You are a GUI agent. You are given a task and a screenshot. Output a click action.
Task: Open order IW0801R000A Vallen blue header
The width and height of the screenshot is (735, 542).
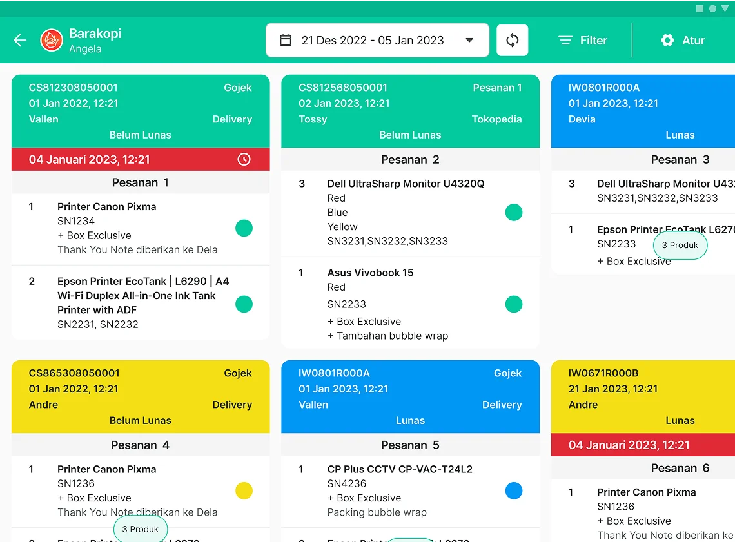pyautogui.click(x=410, y=396)
